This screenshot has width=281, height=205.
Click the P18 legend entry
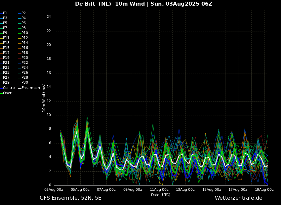click(24, 53)
